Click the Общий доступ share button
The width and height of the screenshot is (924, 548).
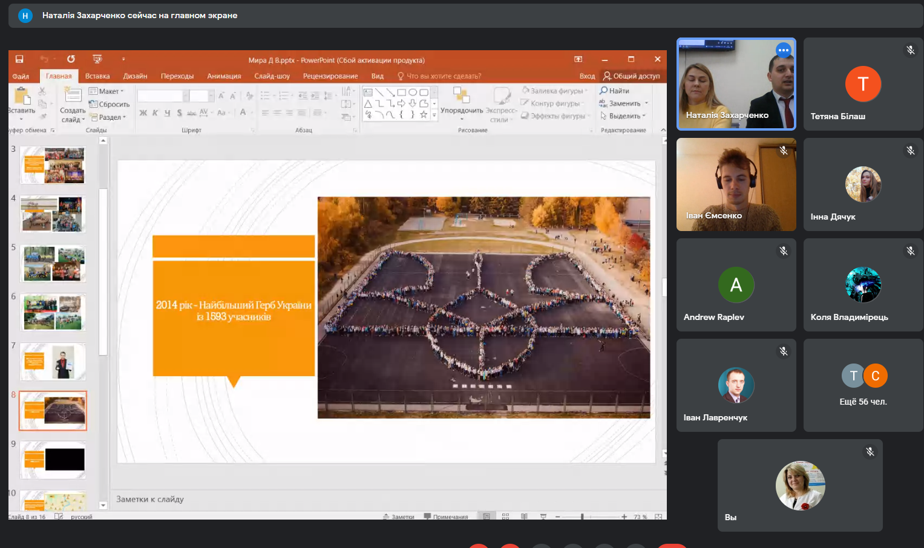click(x=631, y=76)
